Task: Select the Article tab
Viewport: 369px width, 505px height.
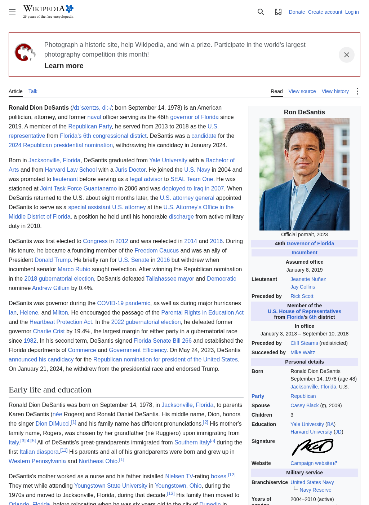Action: coord(15,91)
